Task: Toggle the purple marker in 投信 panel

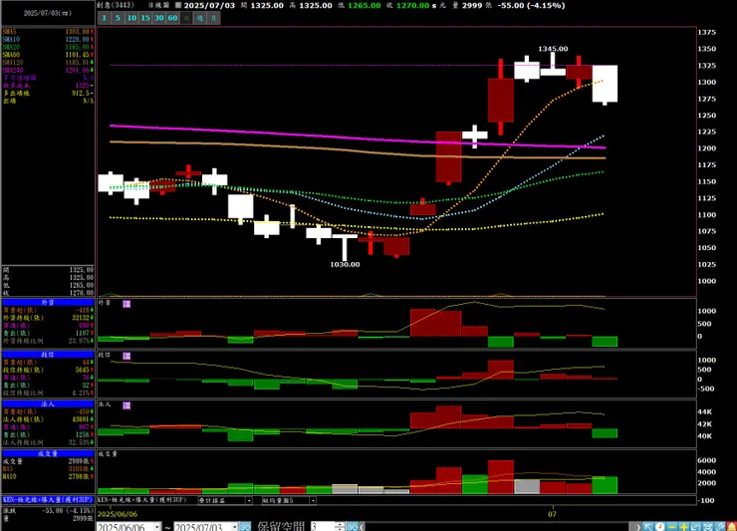Action: click(x=126, y=356)
